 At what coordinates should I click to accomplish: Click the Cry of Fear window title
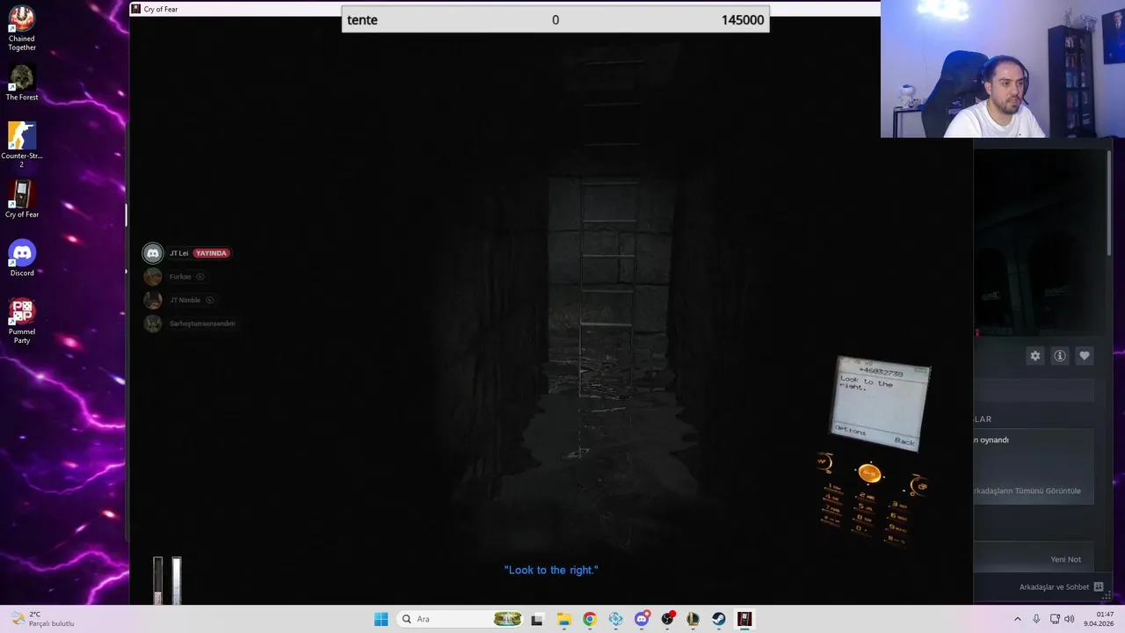point(160,9)
